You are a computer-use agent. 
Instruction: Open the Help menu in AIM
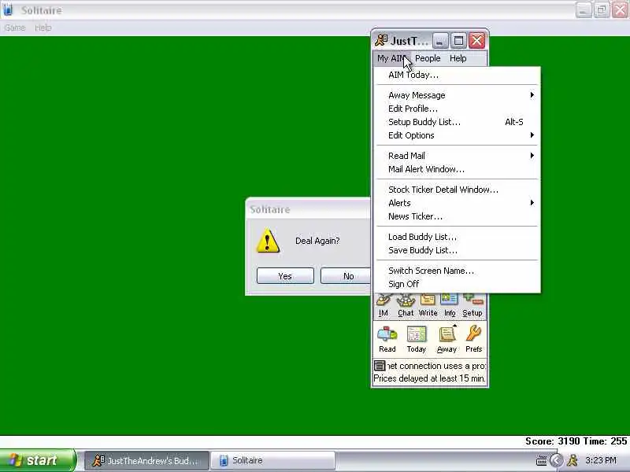click(458, 58)
